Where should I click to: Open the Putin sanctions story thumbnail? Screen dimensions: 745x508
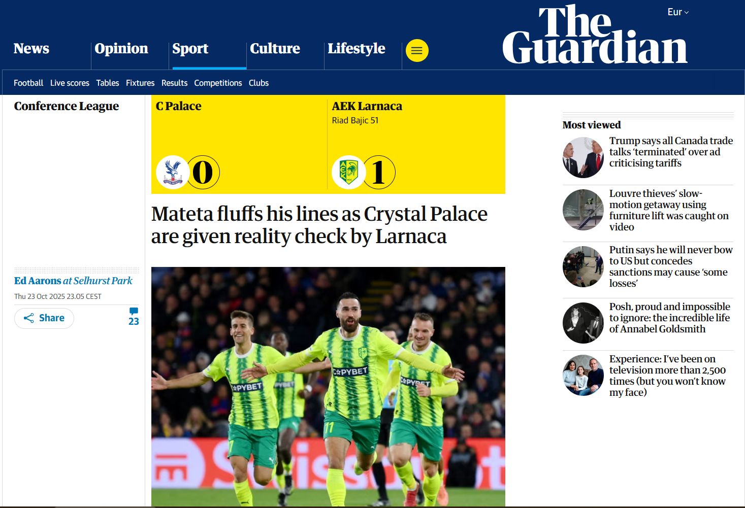pos(583,266)
